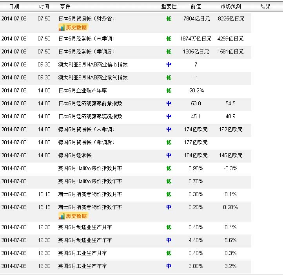The image size is (283, 277).
Task: Click previous value 3.00%
Action: pos(196,266)
